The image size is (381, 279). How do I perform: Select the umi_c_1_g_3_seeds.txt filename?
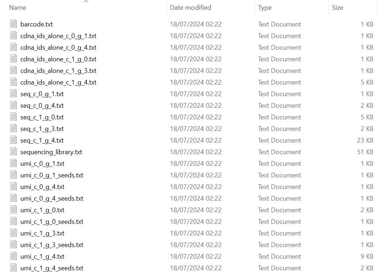(x=52, y=245)
